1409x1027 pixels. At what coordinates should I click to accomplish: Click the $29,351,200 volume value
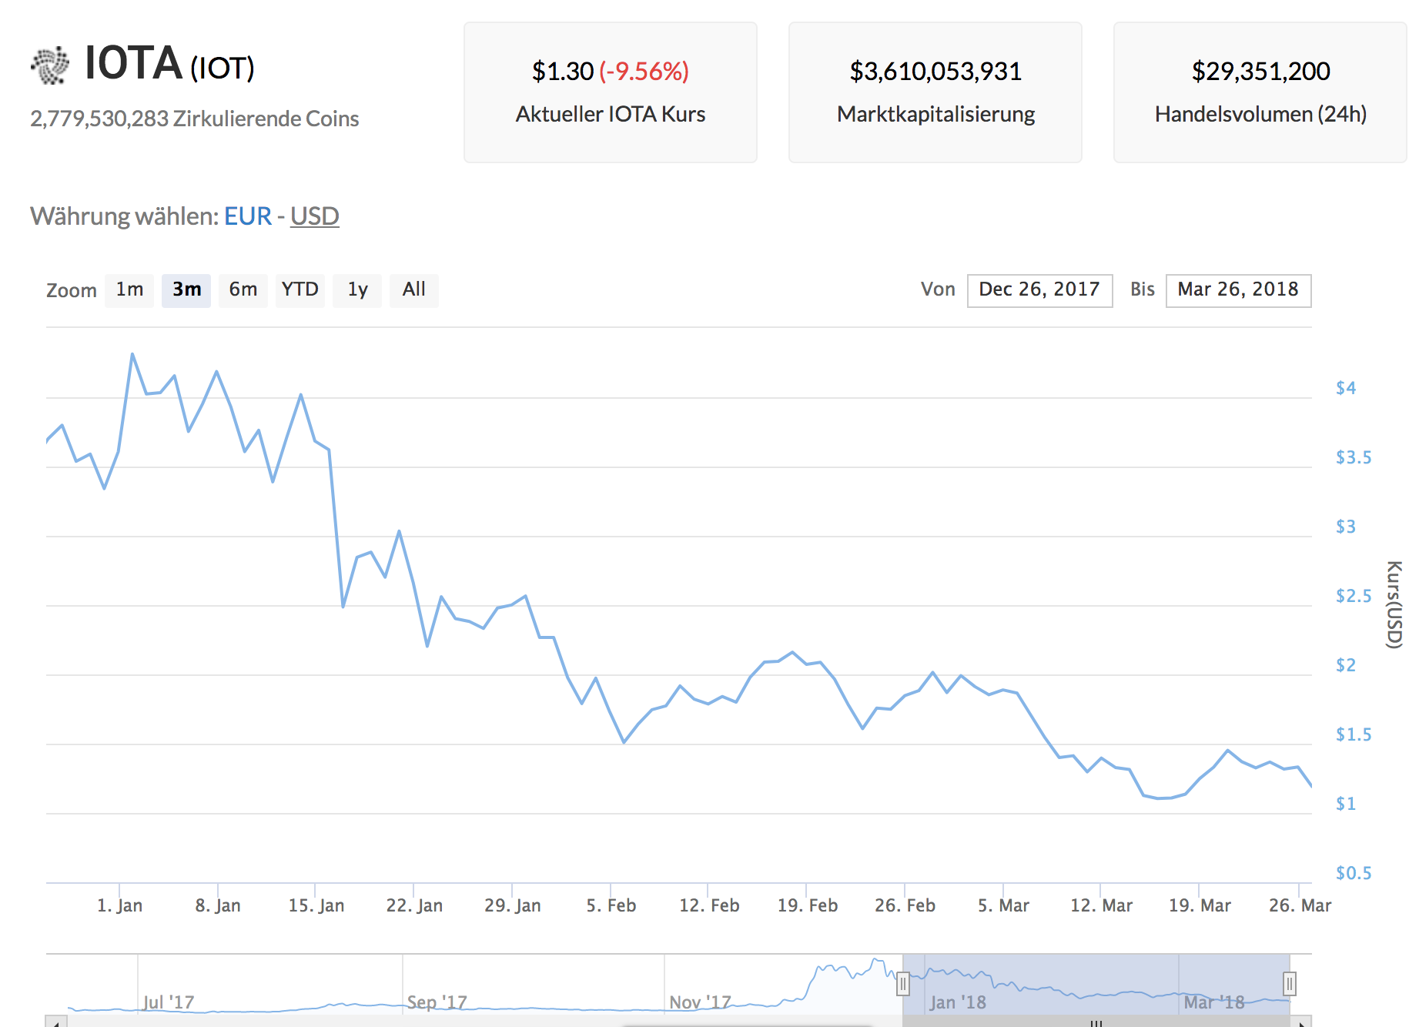pyautogui.click(x=1260, y=72)
